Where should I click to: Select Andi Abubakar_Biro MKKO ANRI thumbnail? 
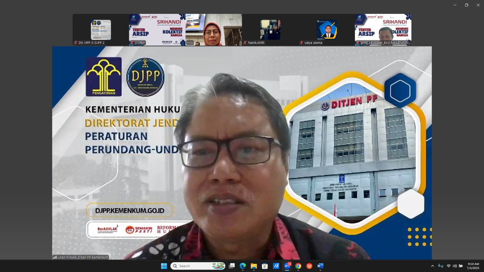pyautogui.click(x=383, y=30)
